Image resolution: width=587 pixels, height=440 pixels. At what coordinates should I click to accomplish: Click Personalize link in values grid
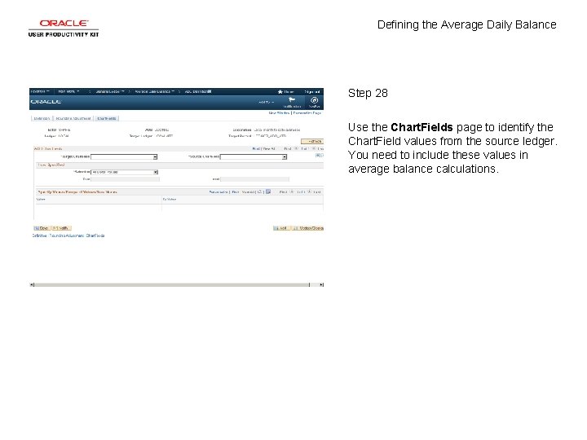(x=218, y=192)
